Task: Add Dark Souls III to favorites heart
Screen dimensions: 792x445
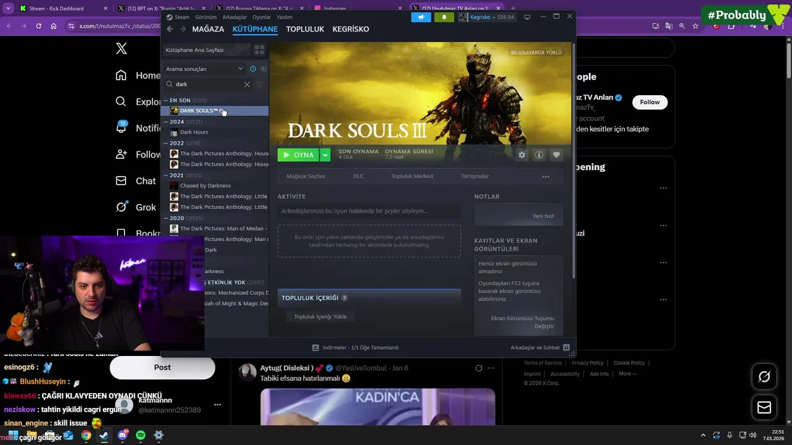Action: tap(556, 155)
